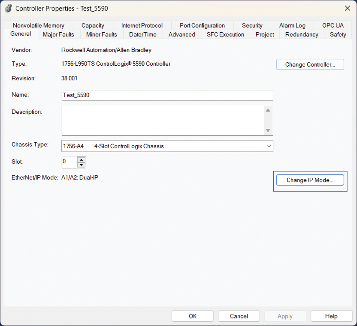Show the Internet Protocol tab
Viewport: 357px width, 326px height.
tap(142, 26)
